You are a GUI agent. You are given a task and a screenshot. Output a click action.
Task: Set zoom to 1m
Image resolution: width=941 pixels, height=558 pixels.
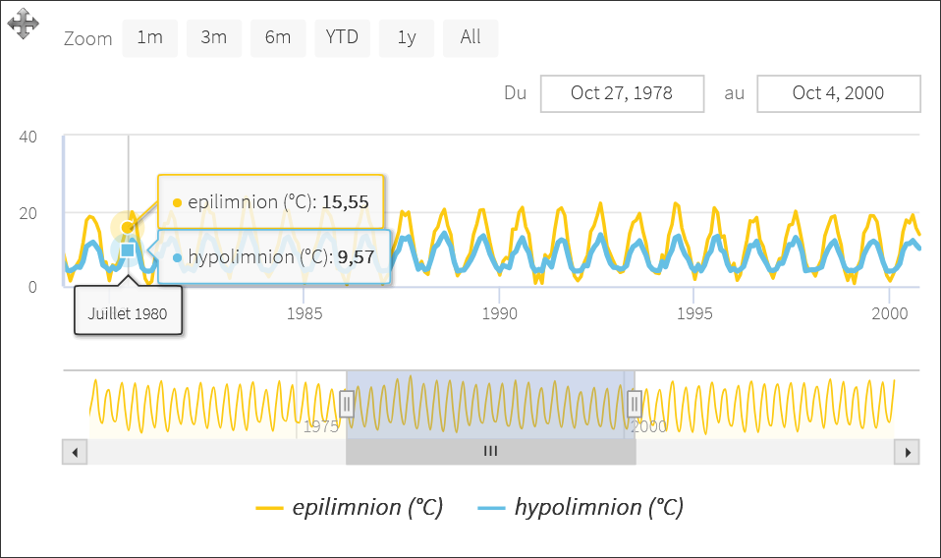tap(149, 38)
